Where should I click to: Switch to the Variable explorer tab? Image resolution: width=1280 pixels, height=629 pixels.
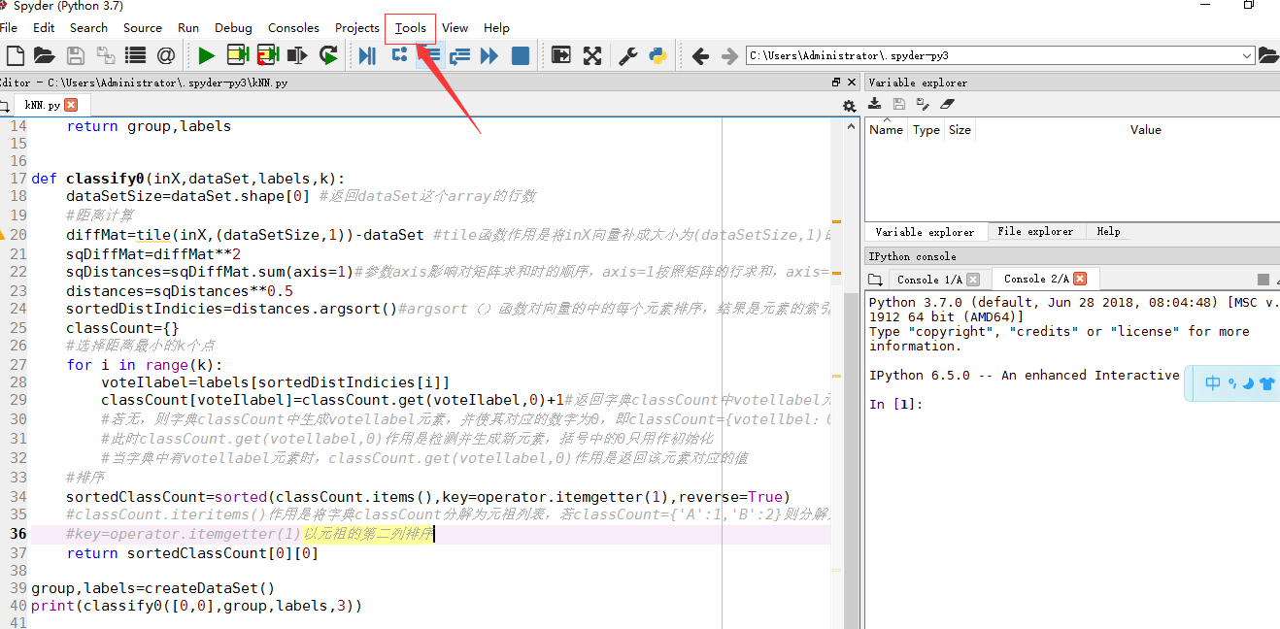point(925,232)
